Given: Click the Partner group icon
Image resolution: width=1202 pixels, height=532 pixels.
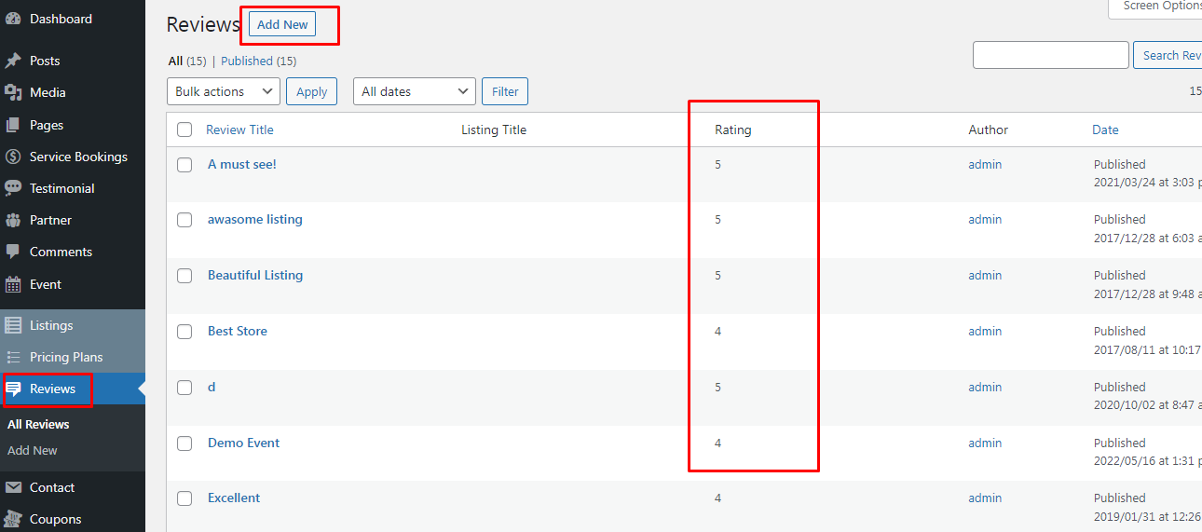Looking at the screenshot, I should point(13,220).
